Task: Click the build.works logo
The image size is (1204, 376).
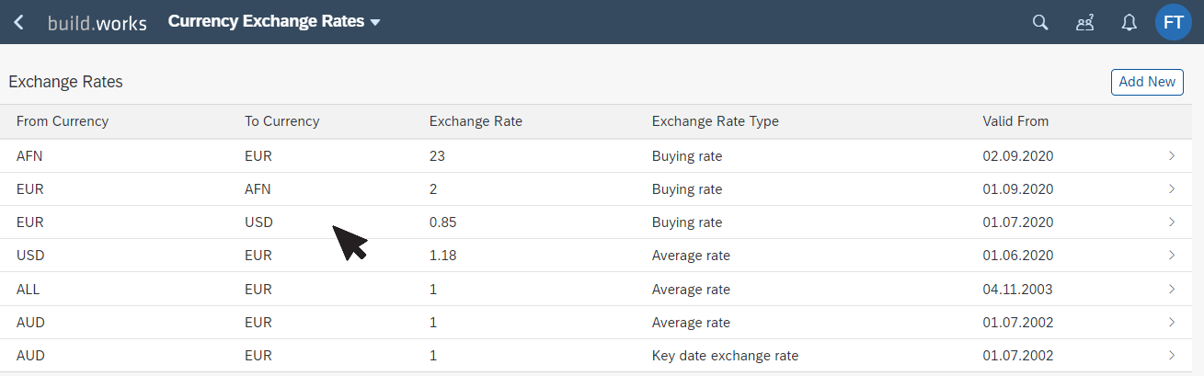Action: coord(97,23)
